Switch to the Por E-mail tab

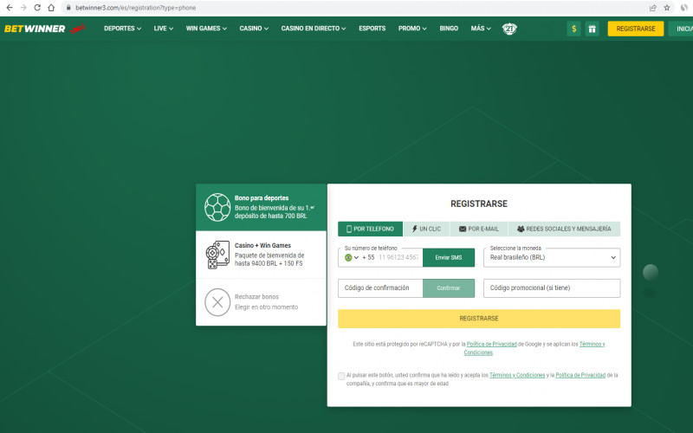[x=479, y=229]
